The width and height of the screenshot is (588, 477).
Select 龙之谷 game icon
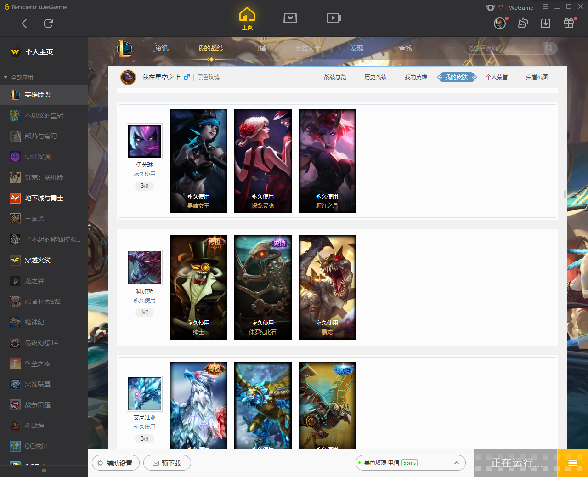coord(15,281)
